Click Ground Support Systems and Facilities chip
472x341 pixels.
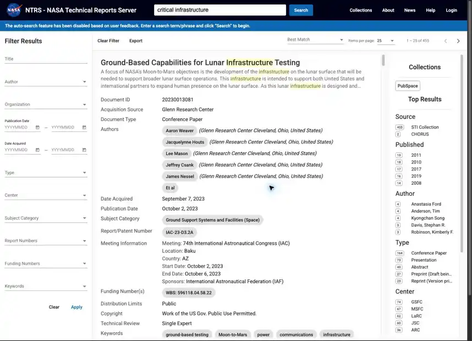click(x=212, y=220)
